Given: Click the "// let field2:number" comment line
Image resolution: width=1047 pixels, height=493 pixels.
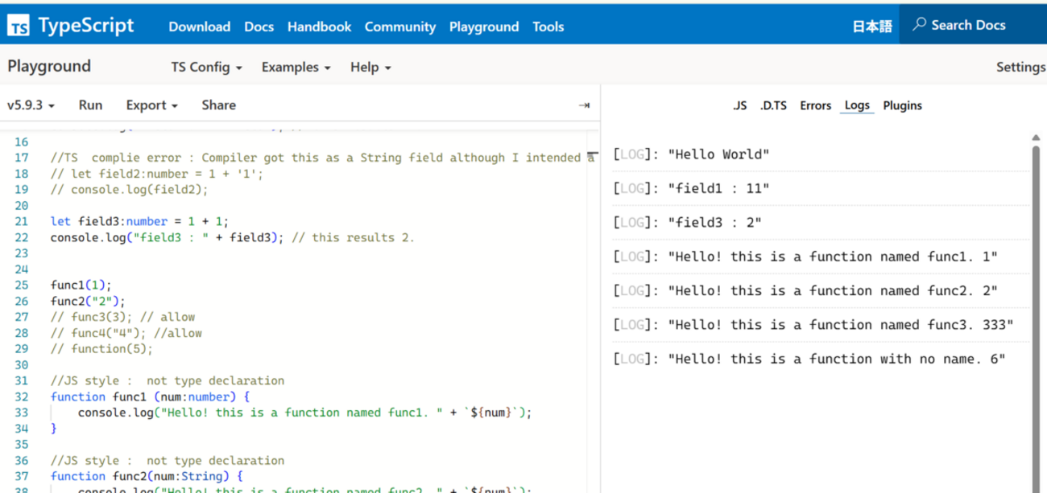Looking at the screenshot, I should pyautogui.click(x=156, y=174).
